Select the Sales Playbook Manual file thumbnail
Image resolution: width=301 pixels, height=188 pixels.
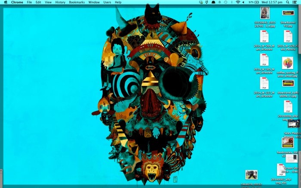(x=294, y=124)
